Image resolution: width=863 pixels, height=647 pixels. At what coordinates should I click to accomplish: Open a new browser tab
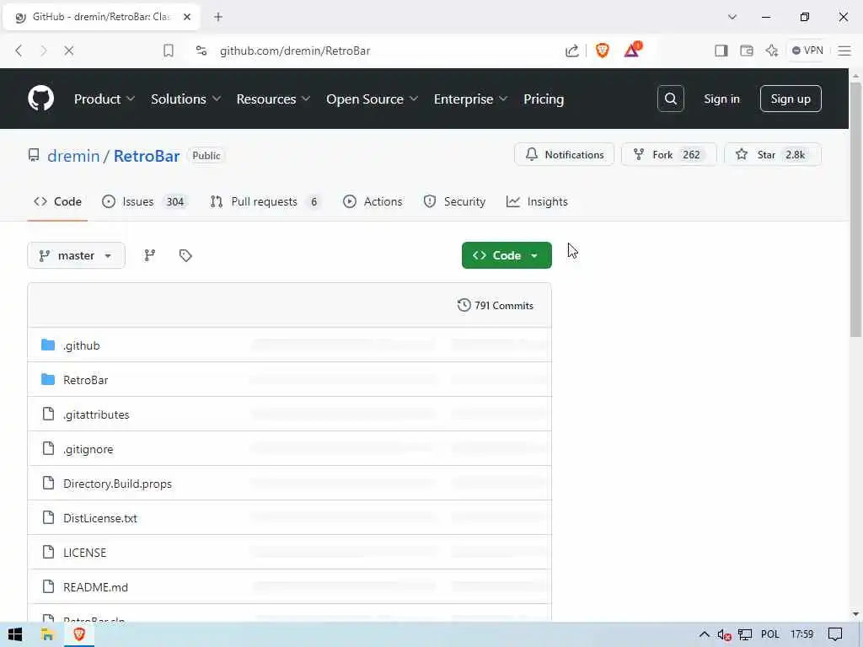[x=218, y=17]
